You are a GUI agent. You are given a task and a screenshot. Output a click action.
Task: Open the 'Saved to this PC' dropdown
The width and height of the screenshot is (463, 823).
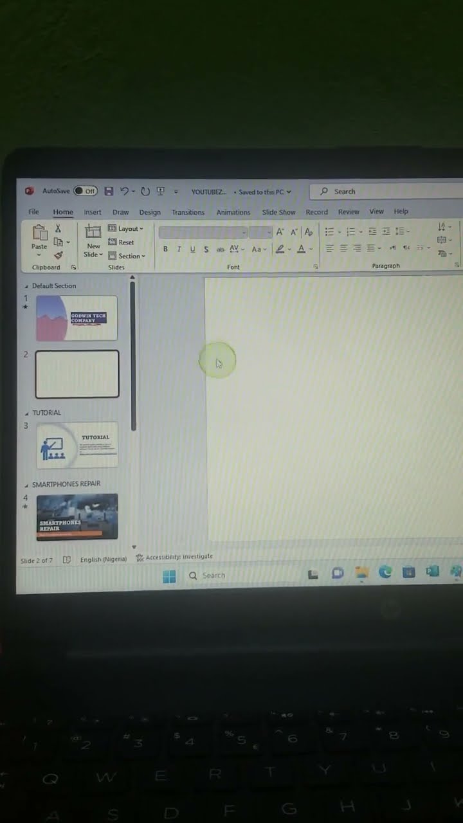coord(265,192)
